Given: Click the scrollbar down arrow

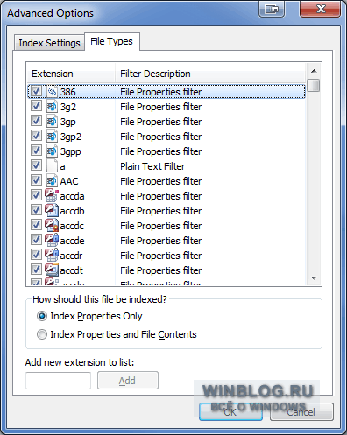Looking at the screenshot, I should point(314,278).
